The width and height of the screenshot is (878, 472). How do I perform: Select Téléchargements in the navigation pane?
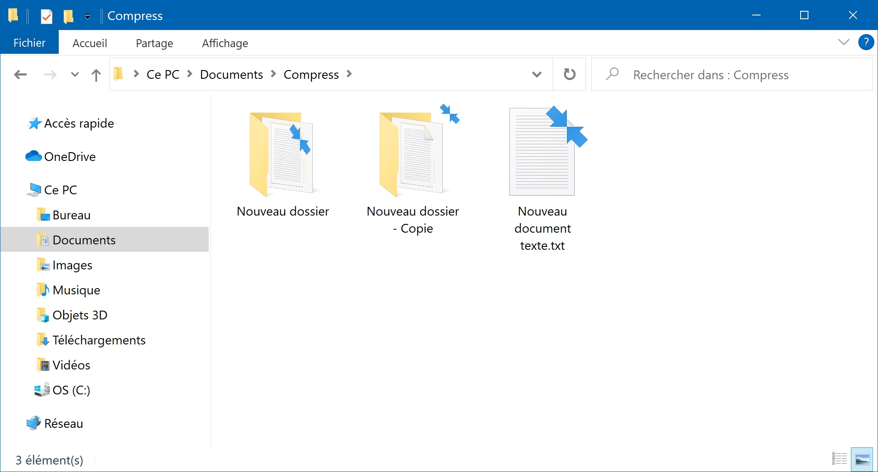(x=99, y=340)
